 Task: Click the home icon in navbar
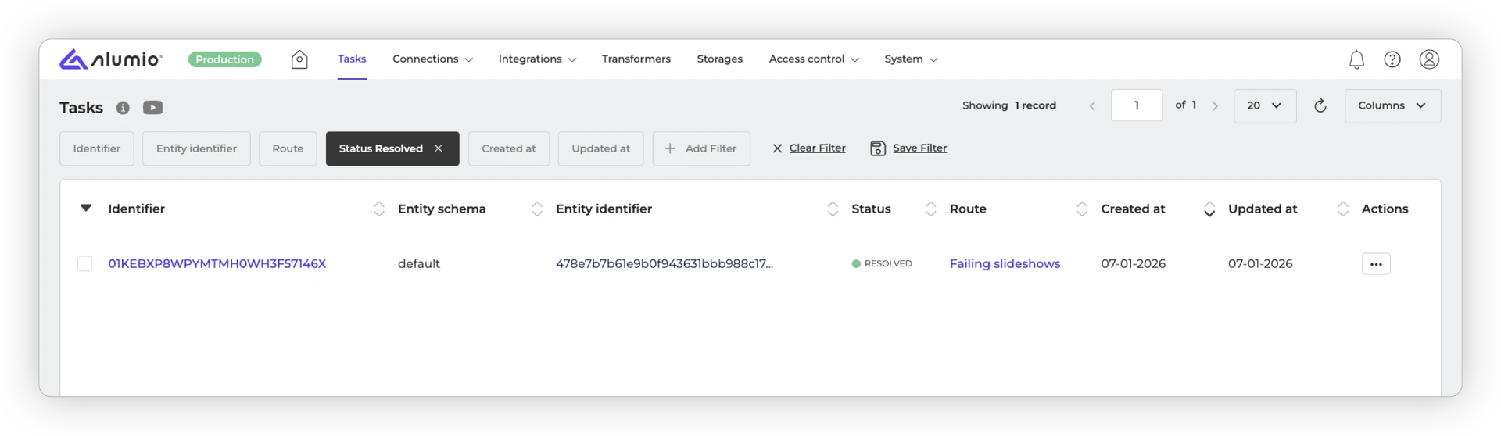tap(299, 59)
